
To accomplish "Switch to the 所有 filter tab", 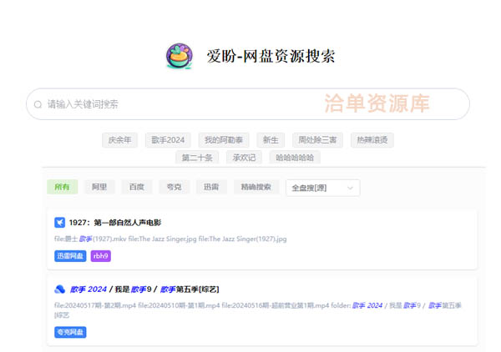I will point(63,187).
